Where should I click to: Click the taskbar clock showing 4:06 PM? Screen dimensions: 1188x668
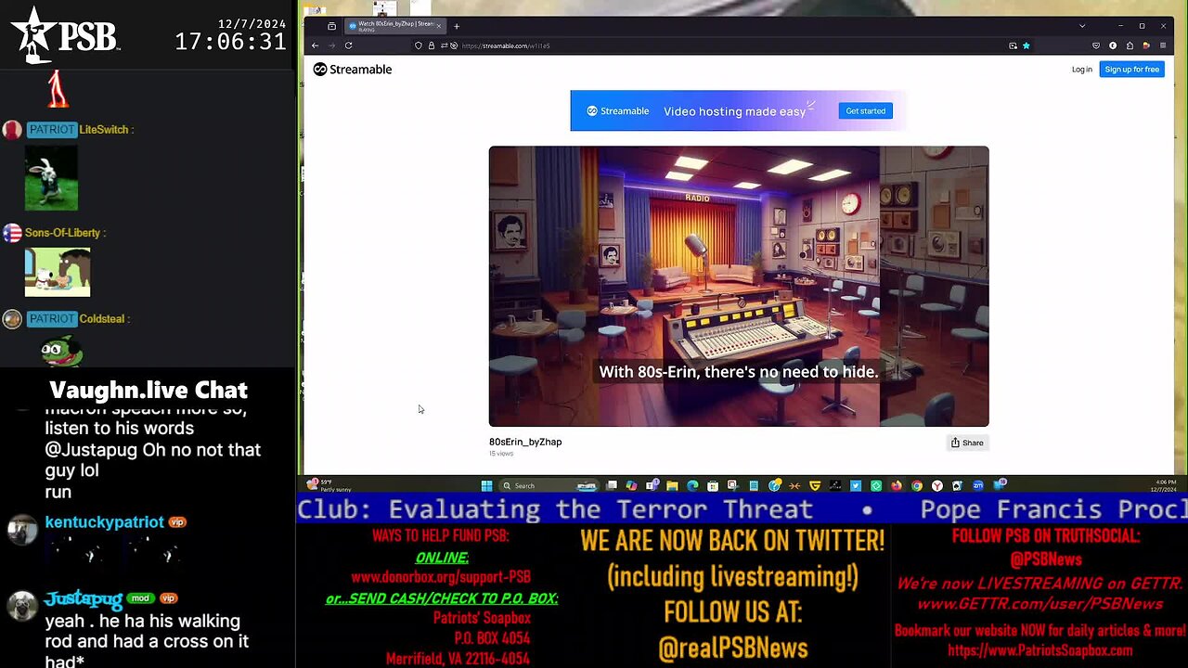tap(1162, 485)
